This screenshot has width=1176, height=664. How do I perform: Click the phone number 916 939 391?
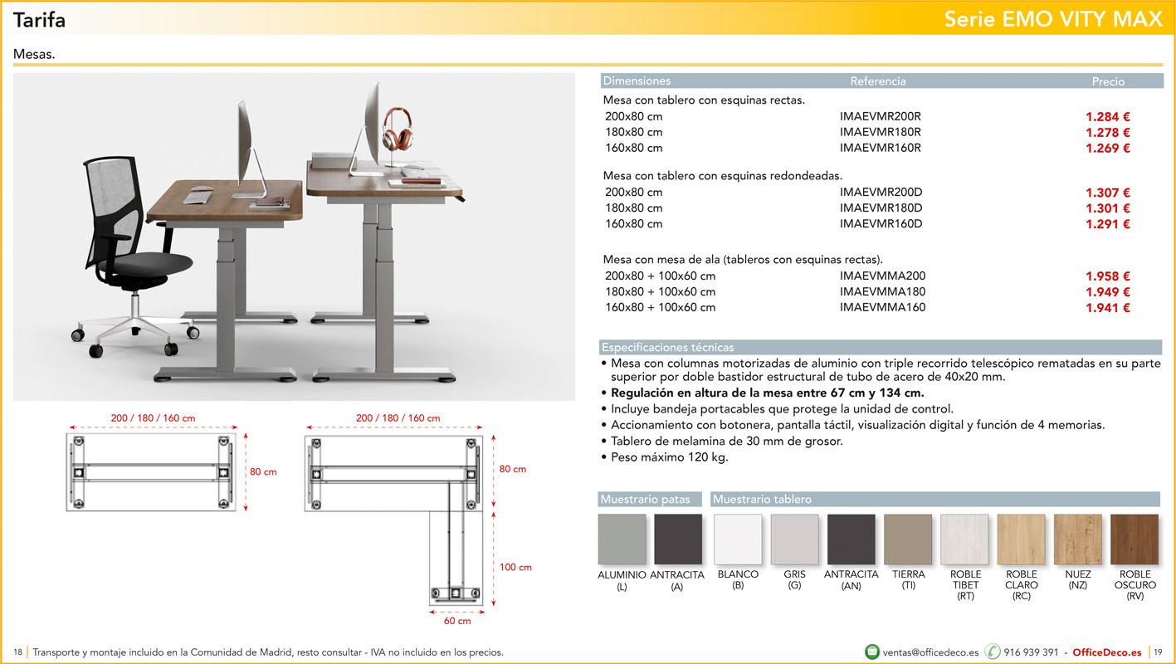click(1031, 652)
